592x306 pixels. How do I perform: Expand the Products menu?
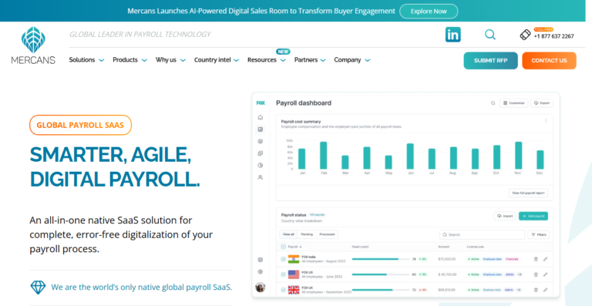pos(129,60)
